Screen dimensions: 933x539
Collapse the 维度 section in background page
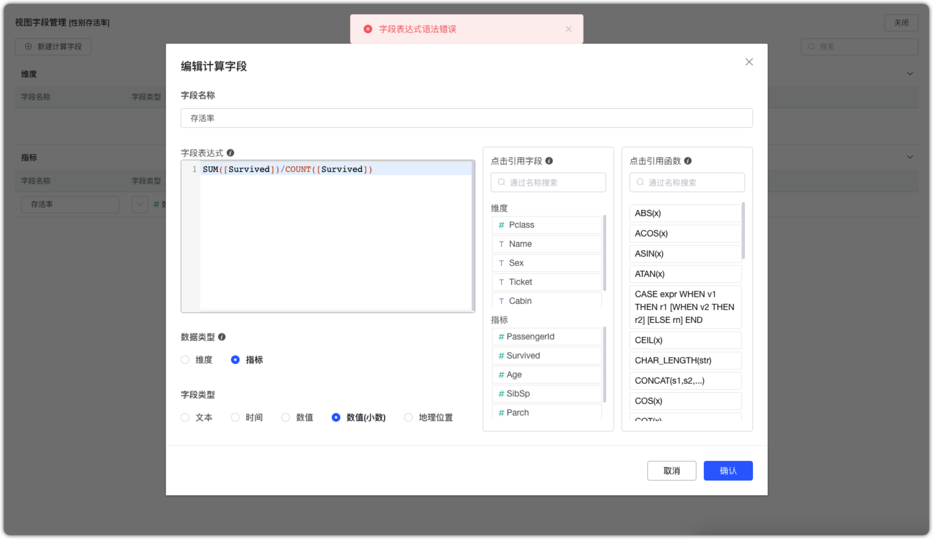(x=910, y=74)
